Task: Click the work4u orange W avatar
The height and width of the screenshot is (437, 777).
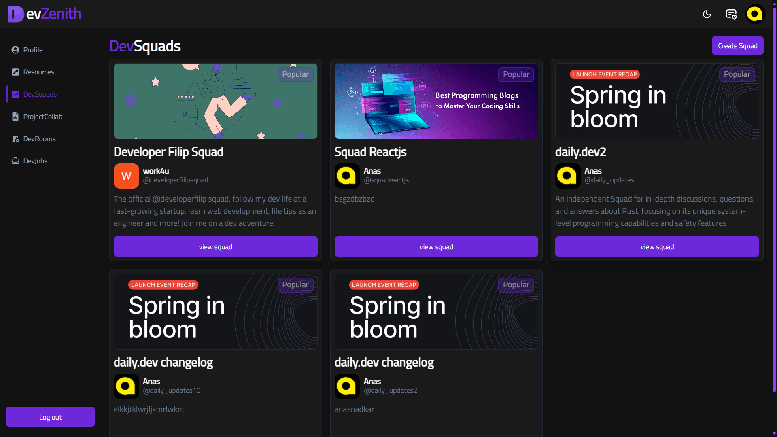Action: [x=126, y=176]
